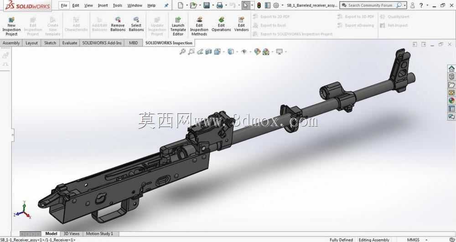
Task: Open Design Library task pane
Action: tap(451, 77)
